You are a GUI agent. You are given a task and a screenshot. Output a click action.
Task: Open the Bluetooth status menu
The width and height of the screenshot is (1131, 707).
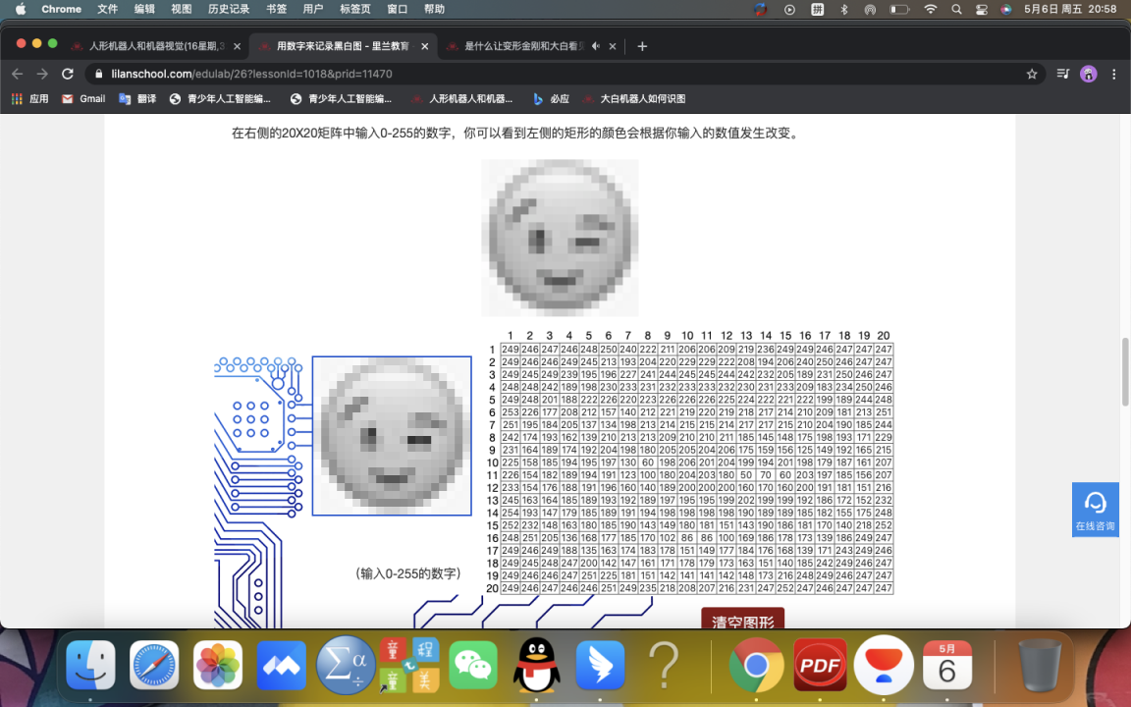844,10
